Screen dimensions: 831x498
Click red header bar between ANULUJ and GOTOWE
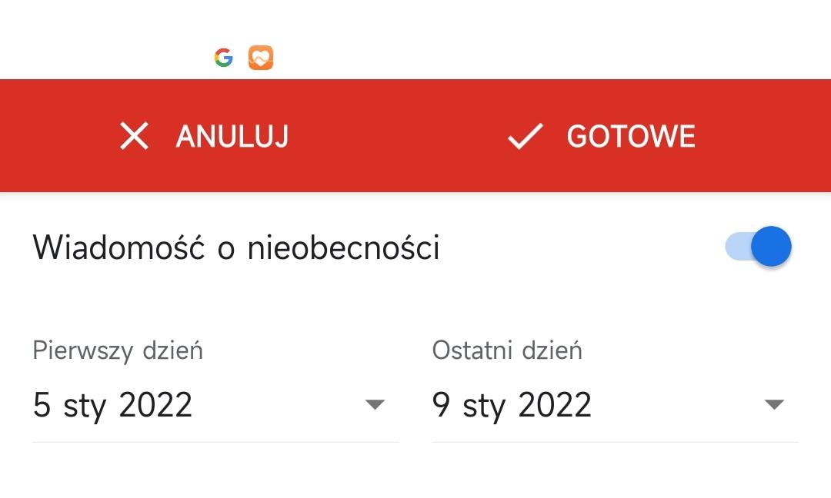point(396,136)
